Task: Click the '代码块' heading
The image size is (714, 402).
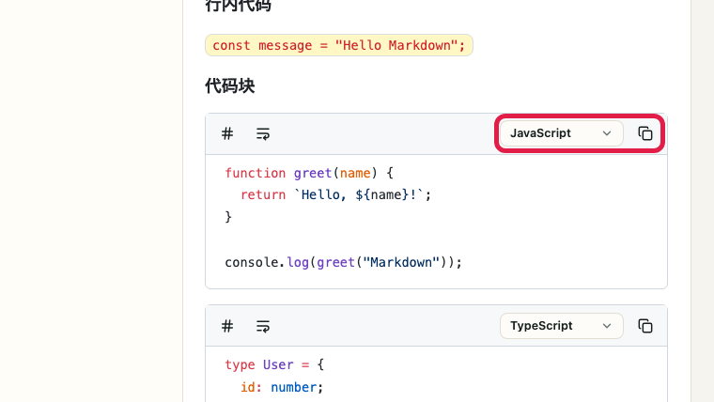Action: click(229, 85)
